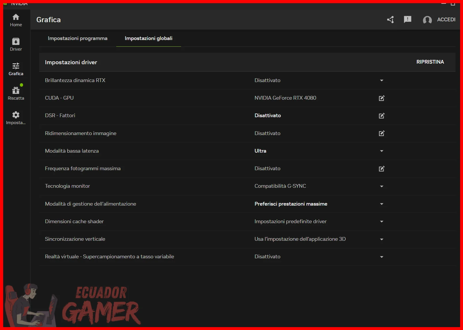Expand the Dimensioni cache shader dropdown
The width and height of the screenshot is (463, 330).
(381, 221)
